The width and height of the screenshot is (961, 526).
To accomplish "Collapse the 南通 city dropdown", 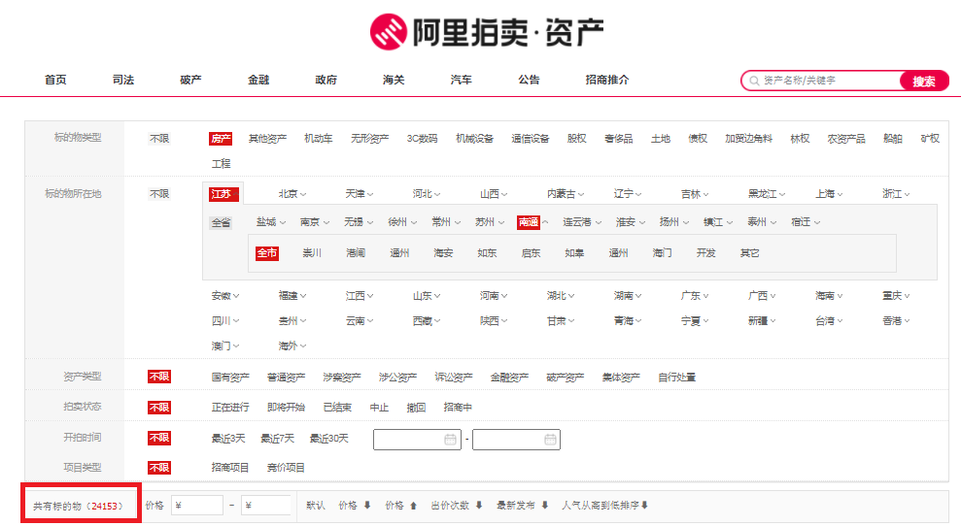I will 532,222.
